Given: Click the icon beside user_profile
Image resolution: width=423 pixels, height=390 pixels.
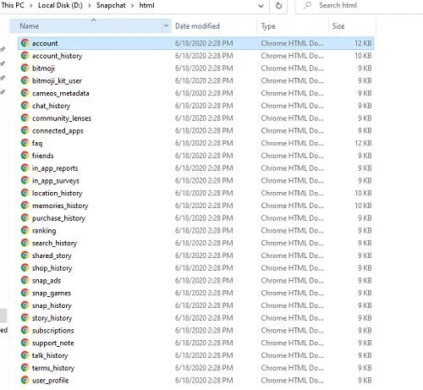Looking at the screenshot, I should point(25,380).
